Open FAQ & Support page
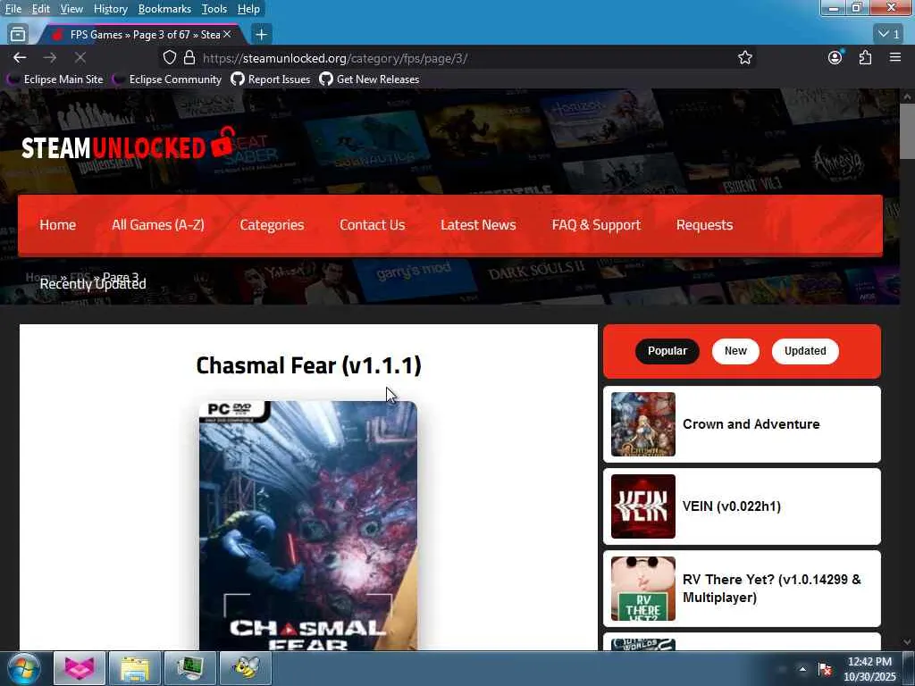The image size is (915, 686). click(596, 225)
